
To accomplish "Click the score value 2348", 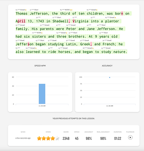I will pyautogui.click(x=66, y=138).
